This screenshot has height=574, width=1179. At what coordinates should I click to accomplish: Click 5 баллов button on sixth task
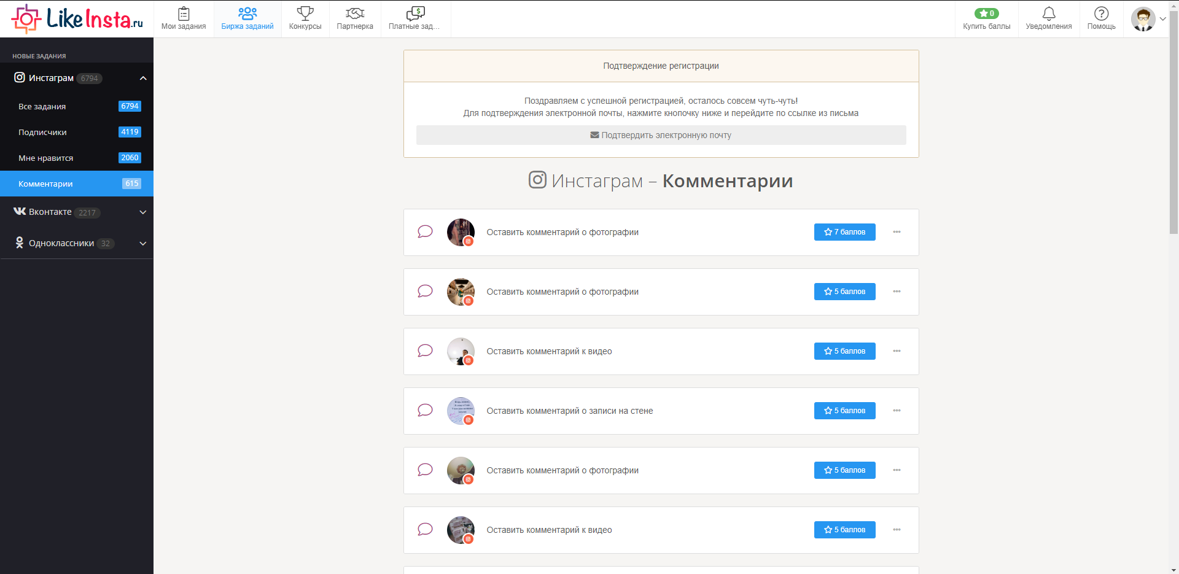click(844, 530)
